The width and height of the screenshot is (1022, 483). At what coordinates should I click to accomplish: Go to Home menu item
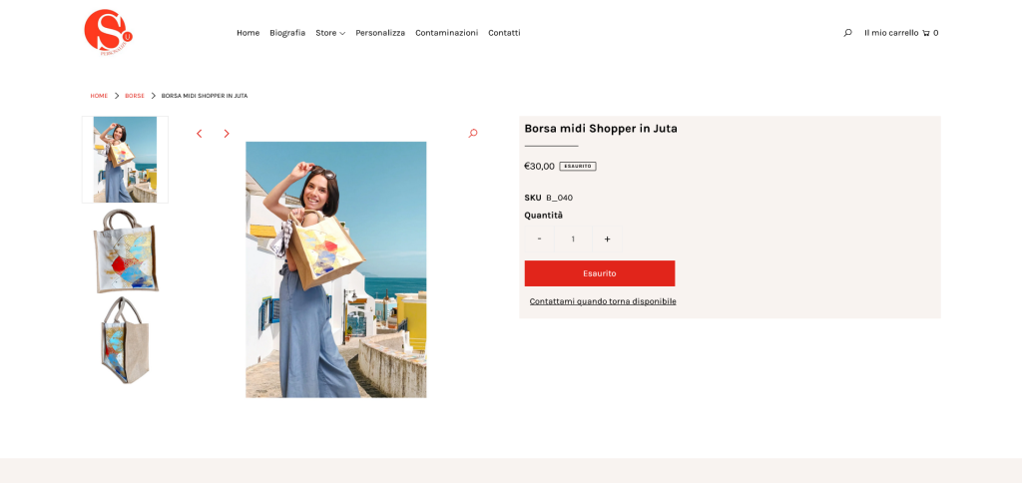[248, 33]
